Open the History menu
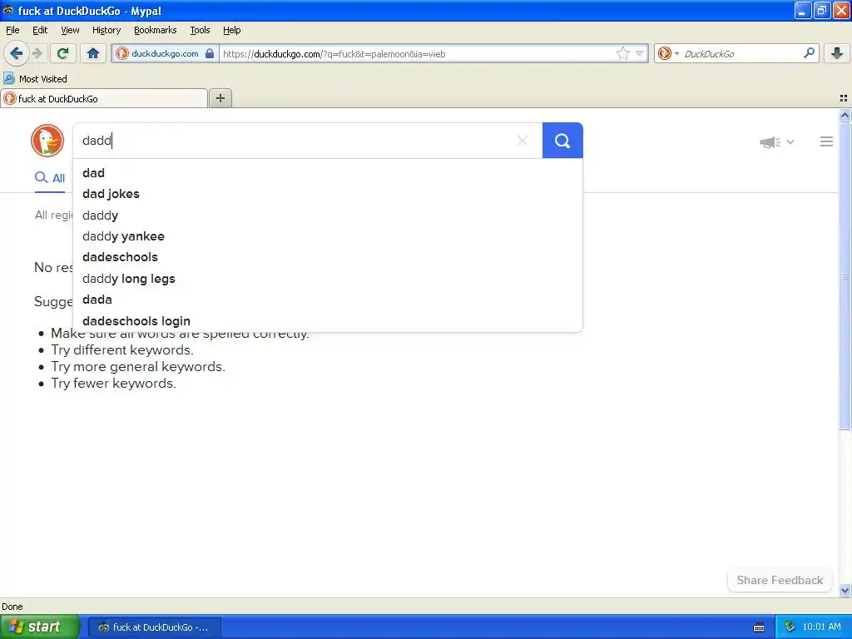The height and width of the screenshot is (639, 852). coord(106,30)
